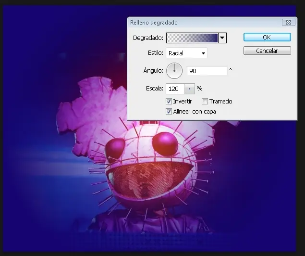Open the Estilo dropdown showing Radial
The width and height of the screenshot is (305, 256).
point(186,53)
